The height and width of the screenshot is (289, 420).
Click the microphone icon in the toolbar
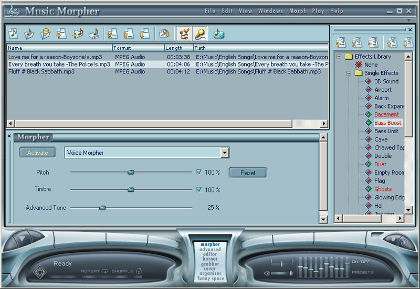[200, 34]
